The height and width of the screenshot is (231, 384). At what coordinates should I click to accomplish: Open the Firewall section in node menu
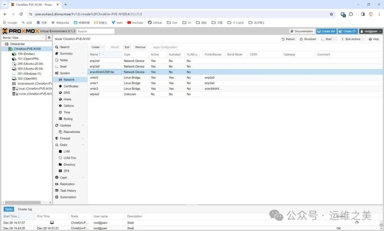[65, 138]
